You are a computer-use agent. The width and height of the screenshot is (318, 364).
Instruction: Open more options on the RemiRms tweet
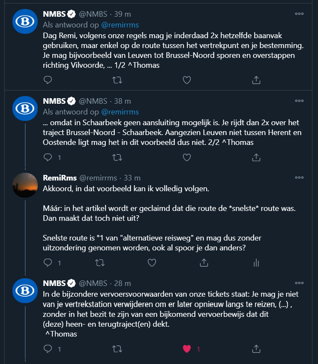coord(299,177)
